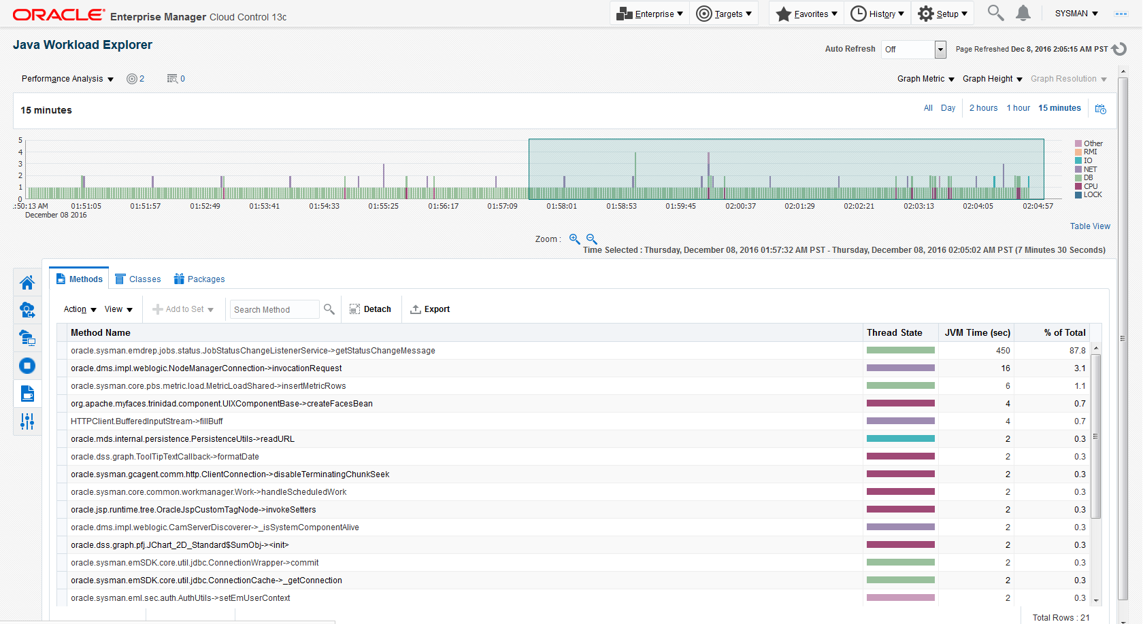Click the methods table vertical scrollbar
The height and width of the screenshot is (624, 1143).
(1096, 435)
